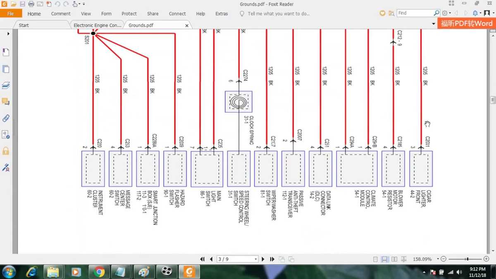The height and width of the screenshot is (279, 496).
Task: Open tab list dropdown arrow at right
Action: pos(434,25)
